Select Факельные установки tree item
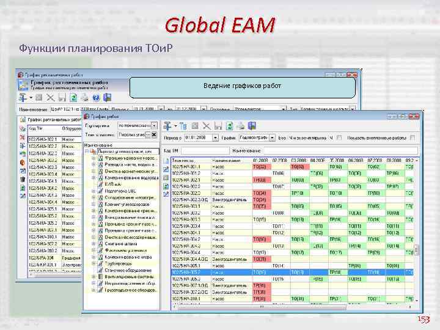The height and width of the screenshot is (330, 440). (126, 251)
